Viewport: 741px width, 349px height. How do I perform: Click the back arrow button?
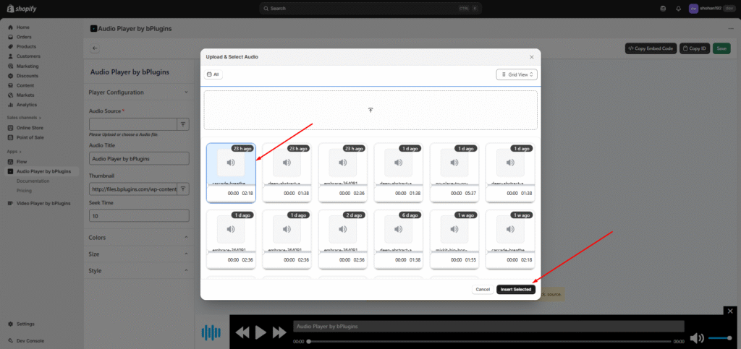click(95, 48)
